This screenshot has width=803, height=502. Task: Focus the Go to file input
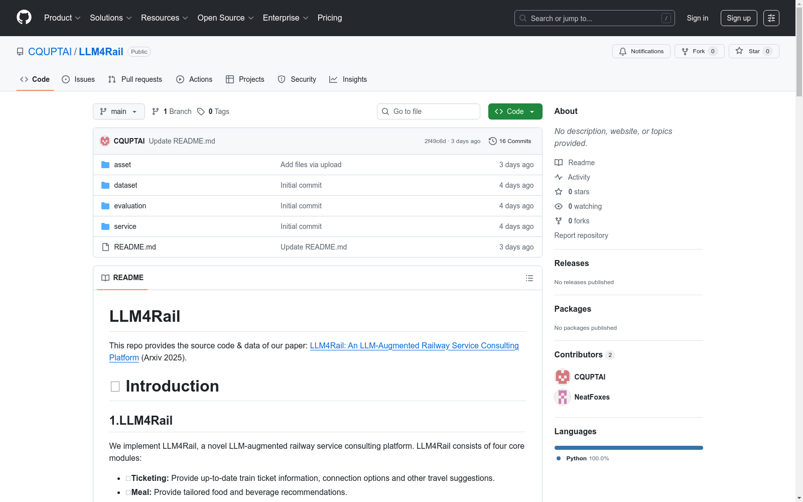pos(429,111)
